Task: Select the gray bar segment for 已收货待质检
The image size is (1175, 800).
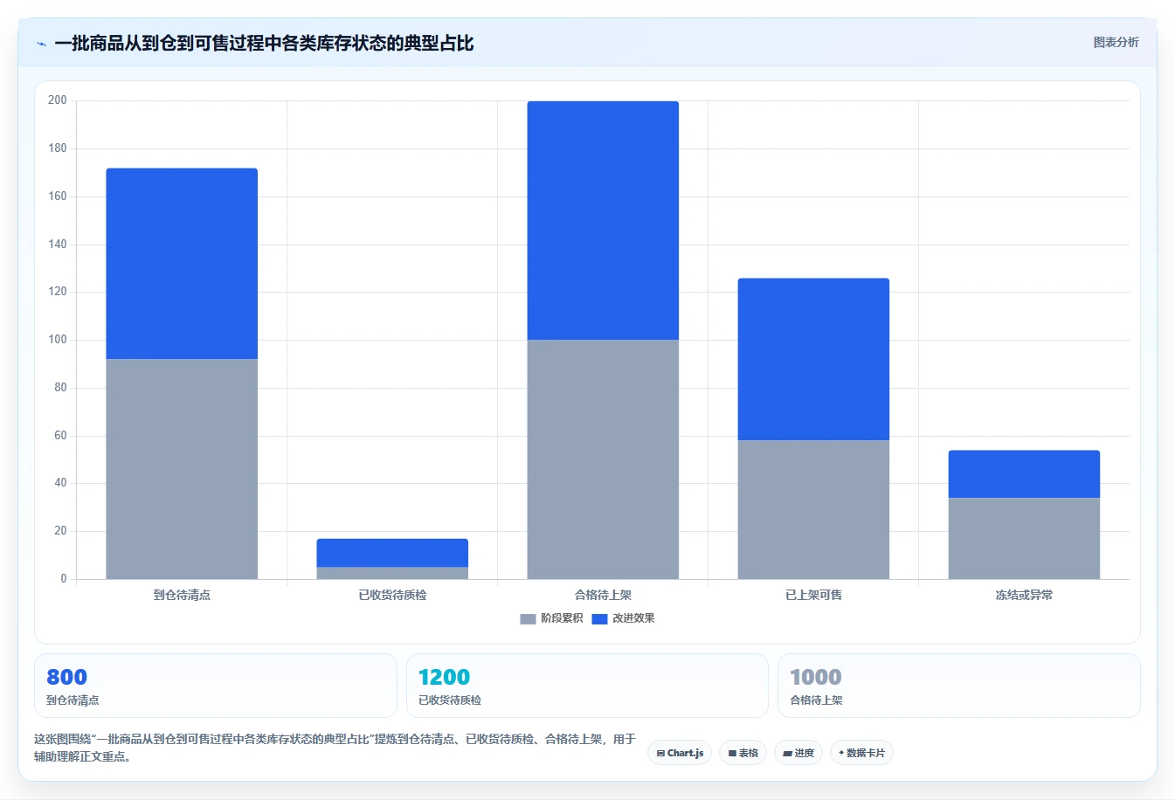Action: (x=392, y=573)
